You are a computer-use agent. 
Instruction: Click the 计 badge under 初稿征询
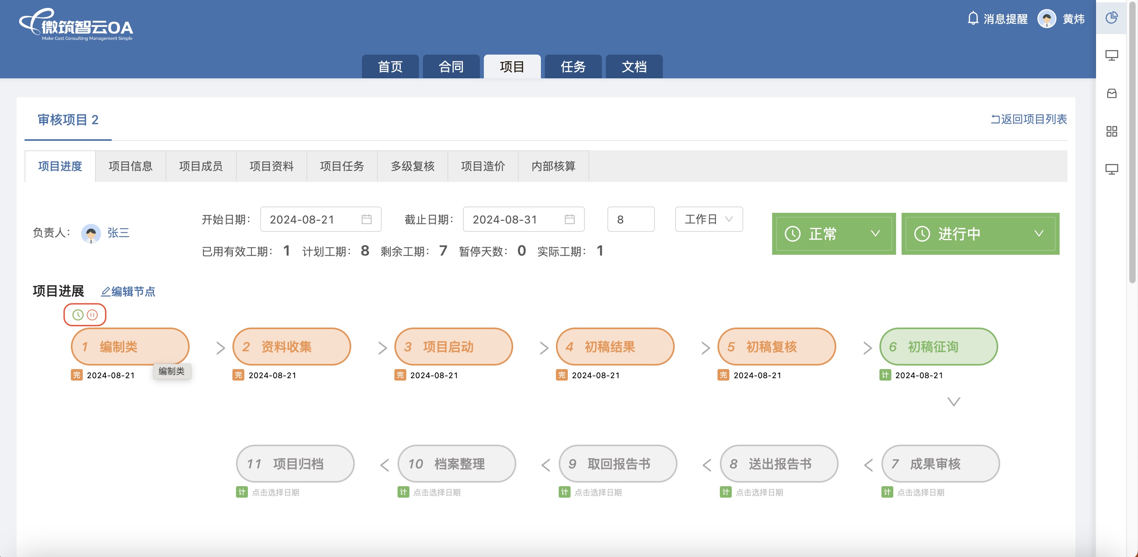coord(885,375)
